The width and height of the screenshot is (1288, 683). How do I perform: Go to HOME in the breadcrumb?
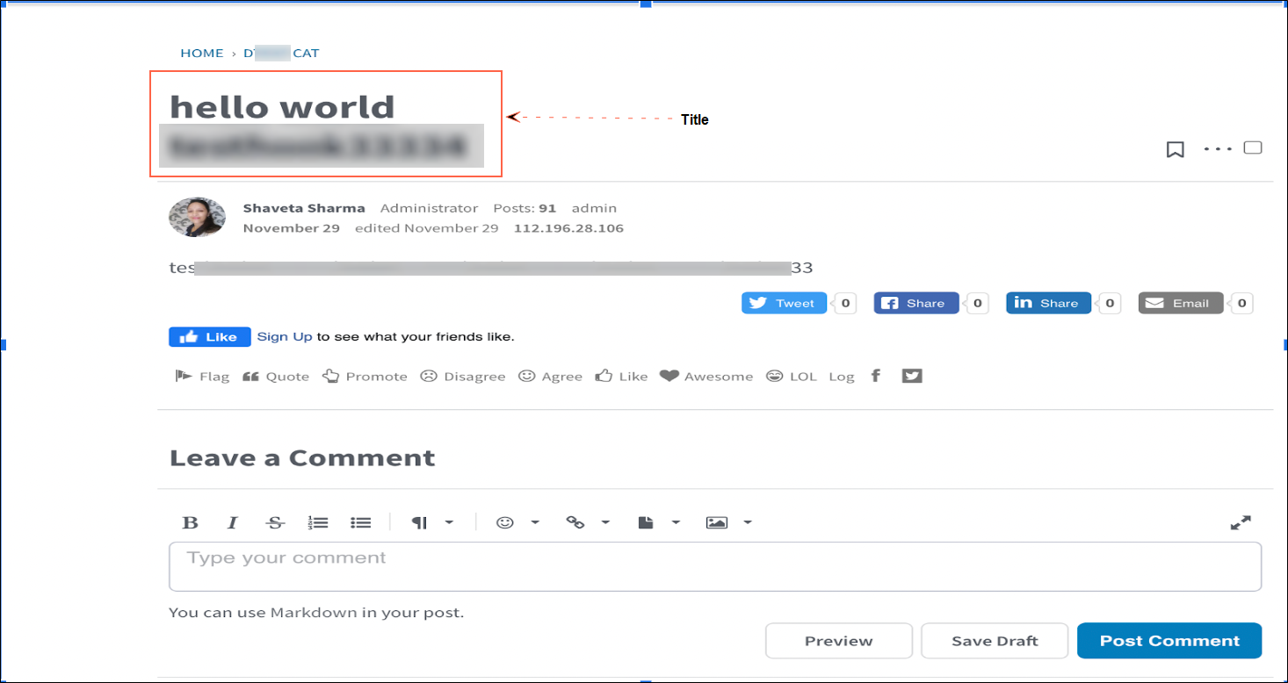pos(202,54)
